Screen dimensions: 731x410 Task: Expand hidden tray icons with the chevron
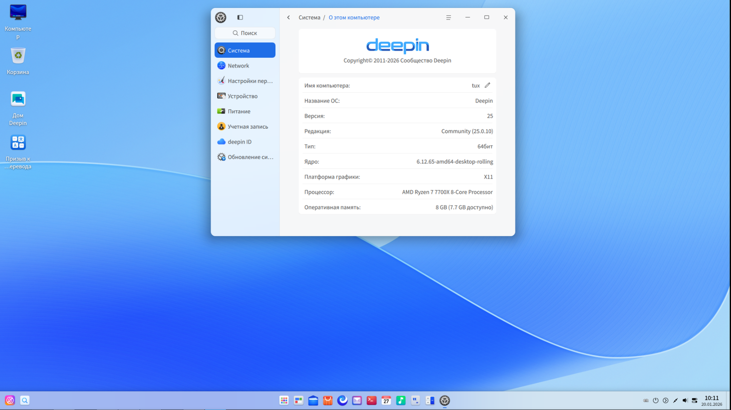point(665,400)
